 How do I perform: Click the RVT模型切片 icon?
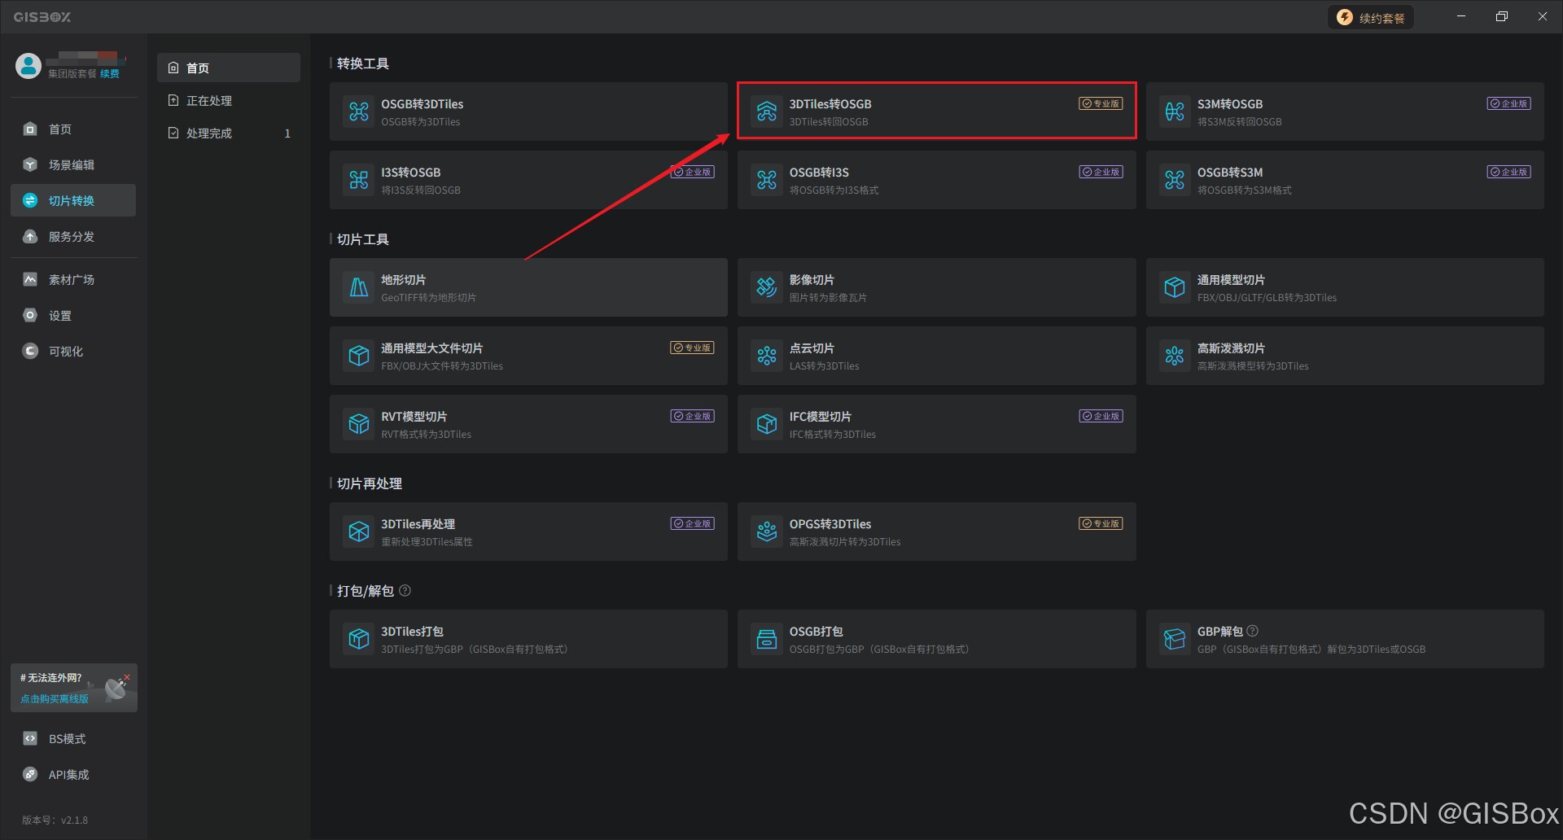coord(359,424)
